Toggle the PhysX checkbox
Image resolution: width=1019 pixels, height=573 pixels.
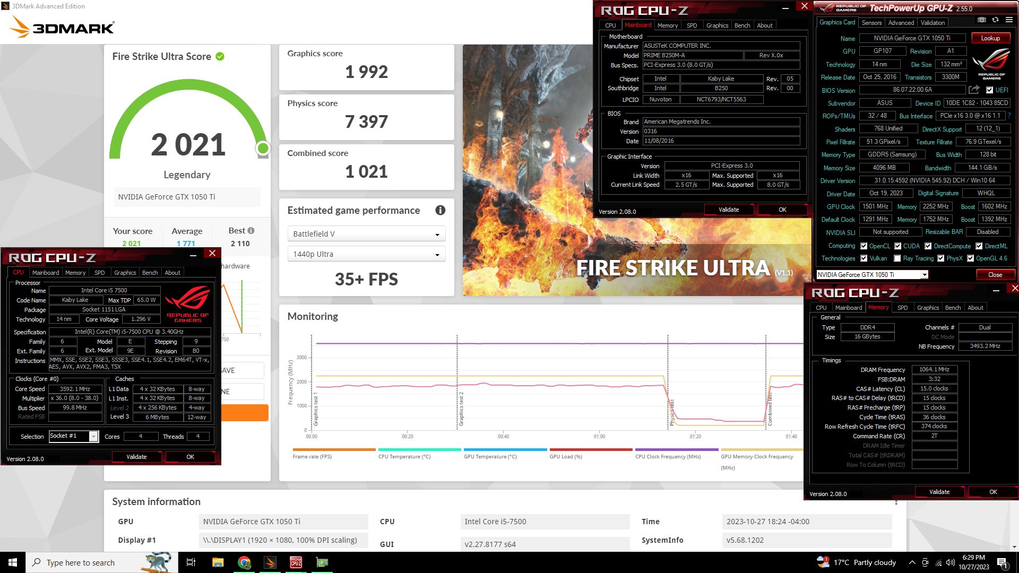(941, 258)
